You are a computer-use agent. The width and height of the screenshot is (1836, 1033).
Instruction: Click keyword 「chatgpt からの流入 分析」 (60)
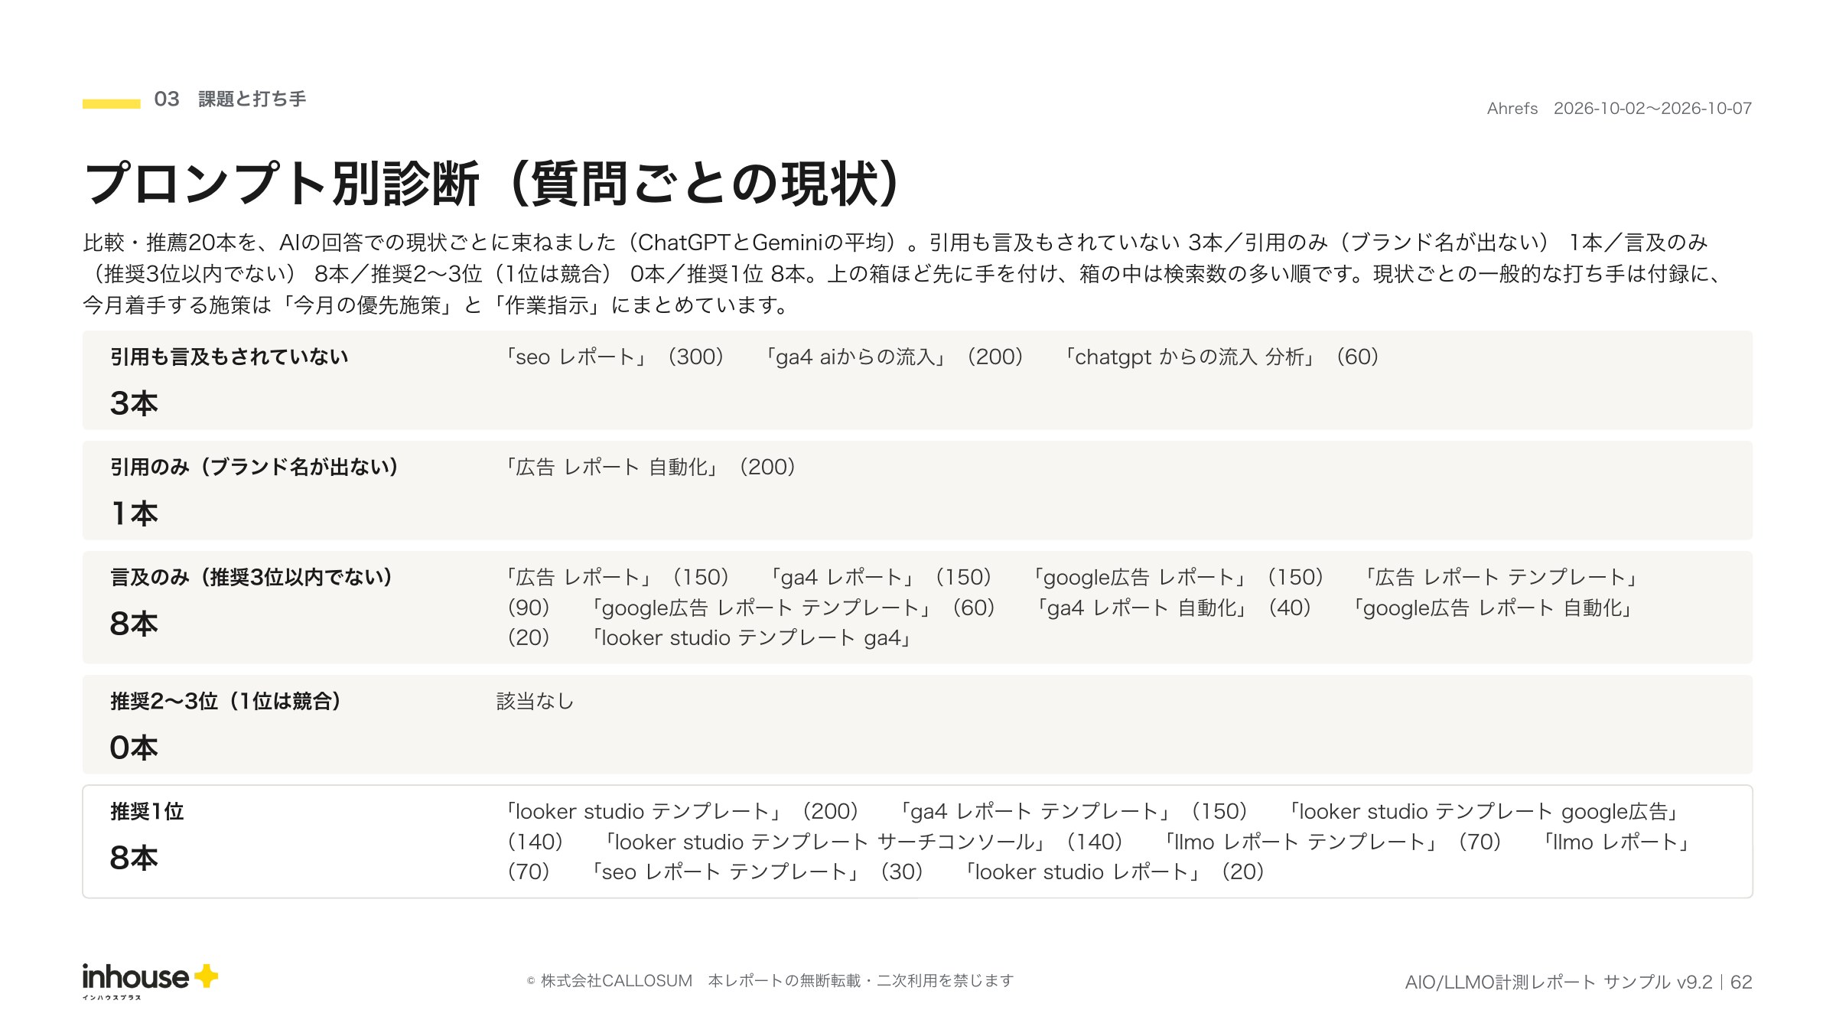[1222, 357]
